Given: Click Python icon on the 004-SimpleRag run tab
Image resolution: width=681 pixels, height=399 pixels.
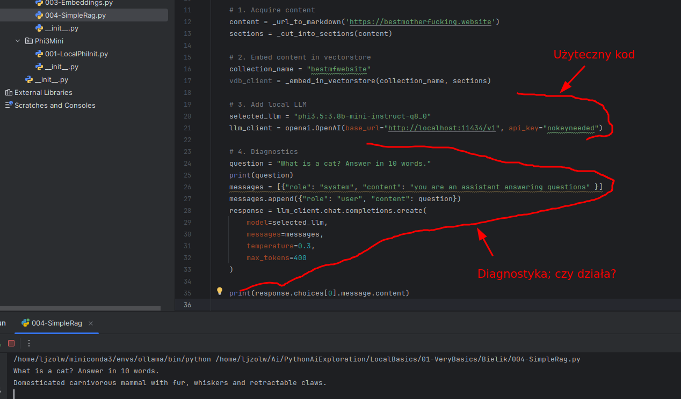Looking at the screenshot, I should point(25,323).
